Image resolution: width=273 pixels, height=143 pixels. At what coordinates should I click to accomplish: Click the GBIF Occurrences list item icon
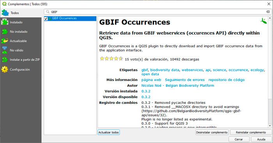click(x=50, y=19)
